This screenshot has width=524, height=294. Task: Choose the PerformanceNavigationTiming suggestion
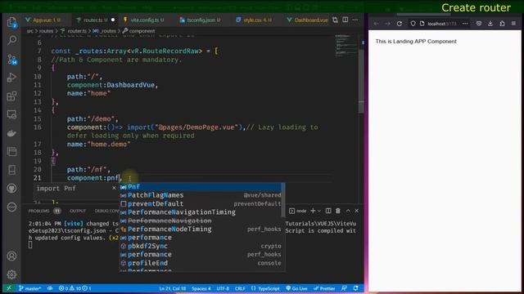(x=201, y=212)
